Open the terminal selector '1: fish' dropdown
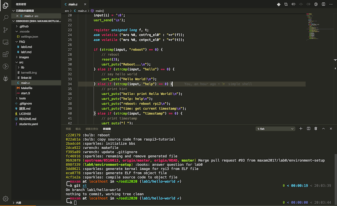Viewport: 337px width, 206px height. coord(274,128)
